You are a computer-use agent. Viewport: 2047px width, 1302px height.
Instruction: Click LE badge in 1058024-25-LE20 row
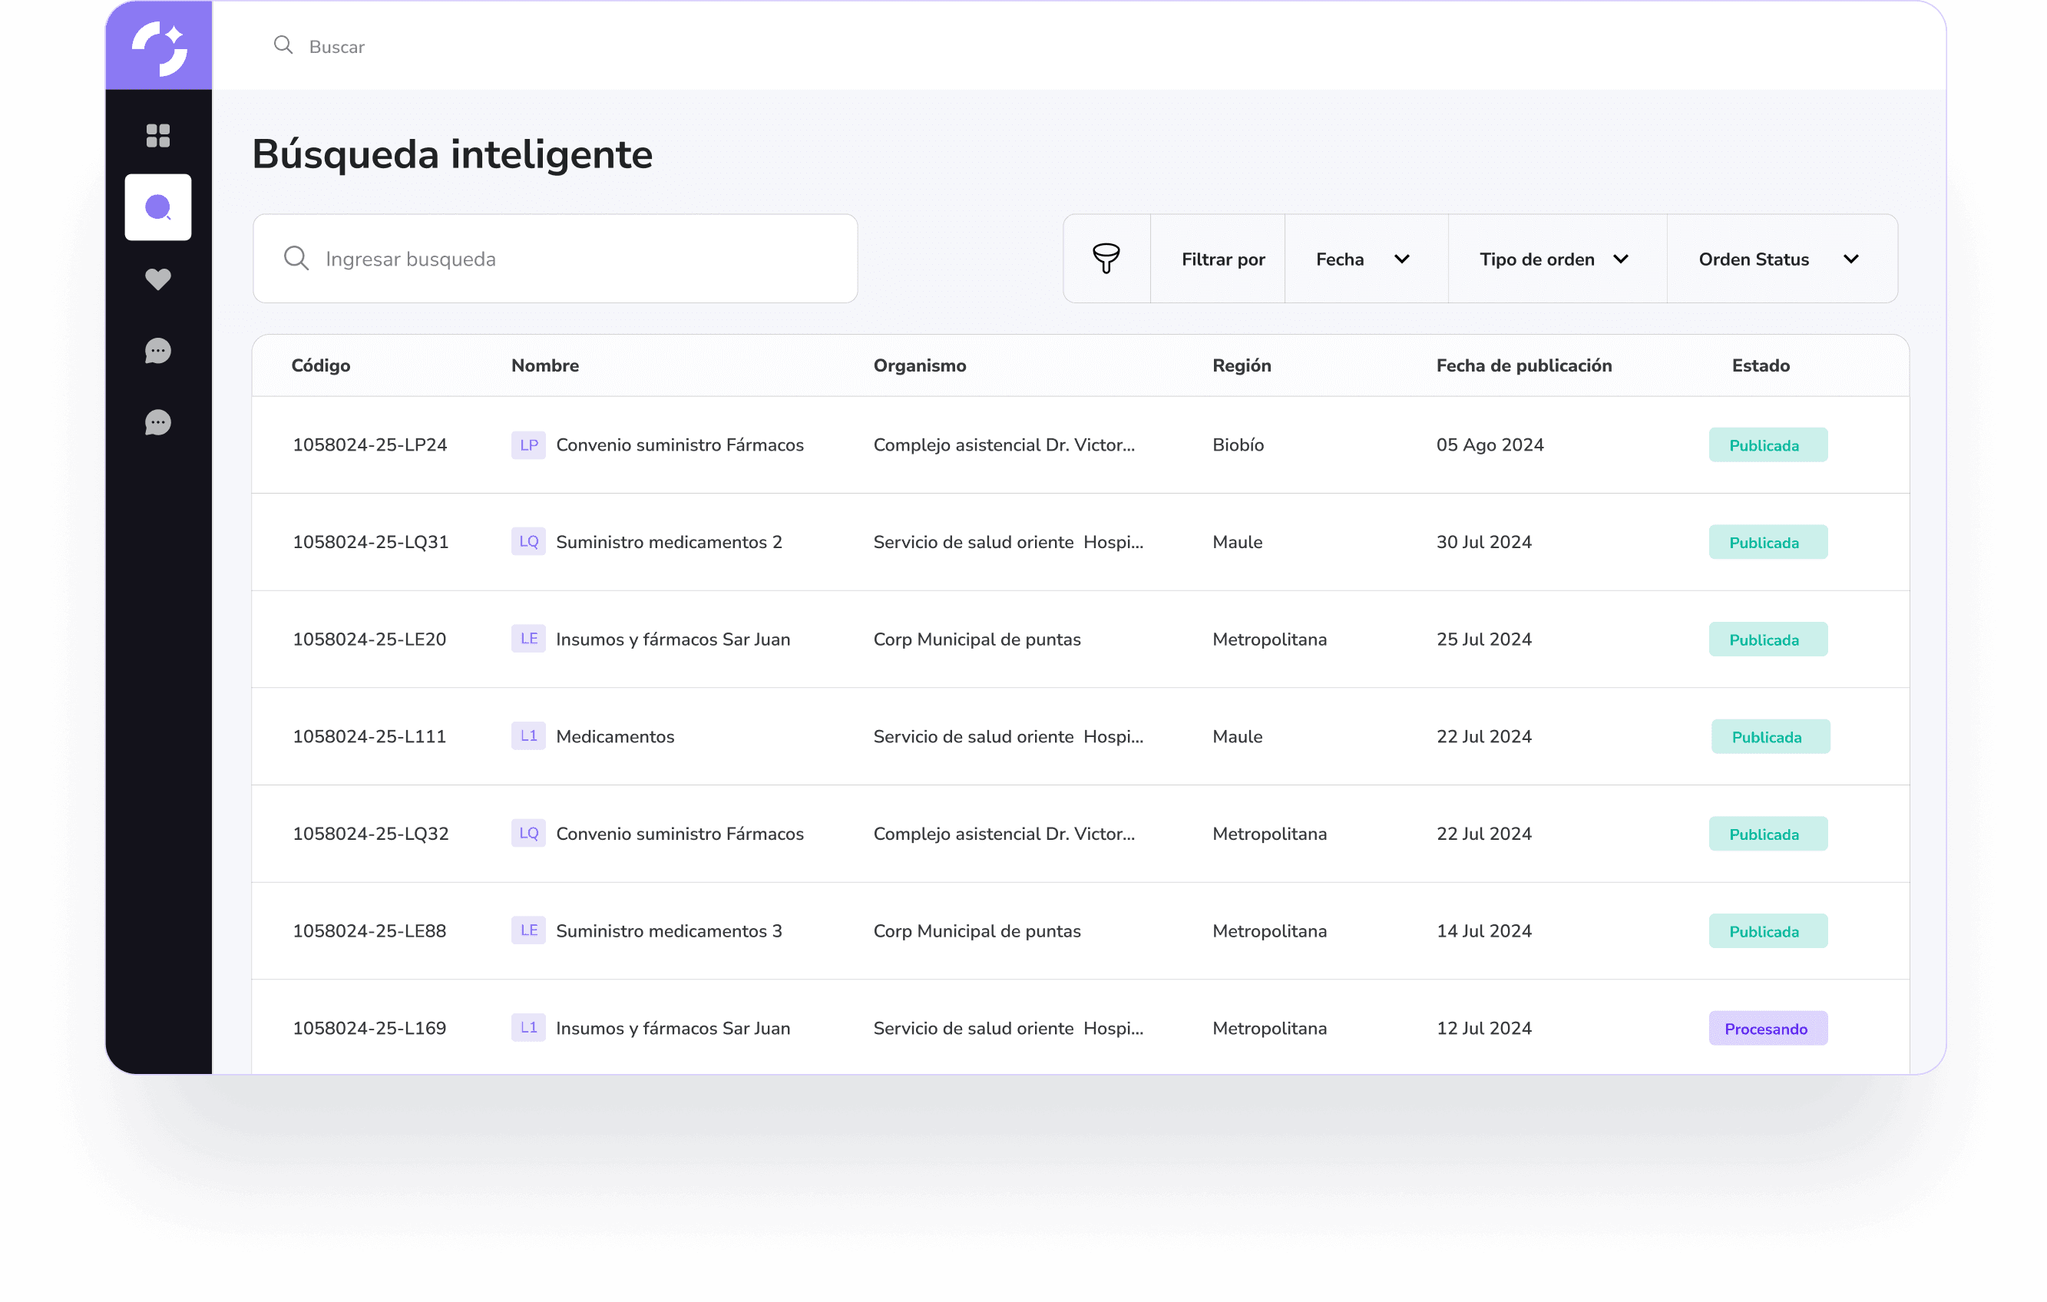528,638
